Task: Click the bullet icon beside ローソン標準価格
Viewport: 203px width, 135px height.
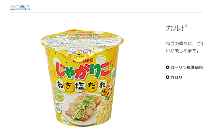Action: [168, 67]
